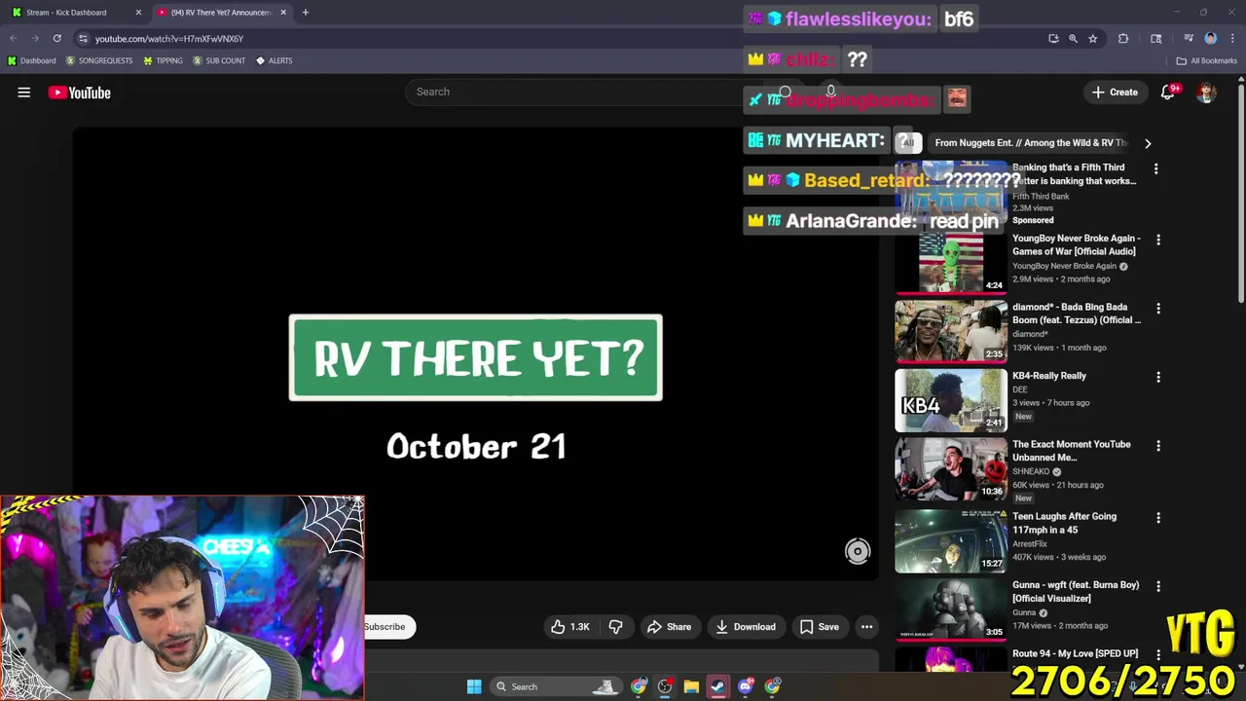
Task: Go back in the browser
Action: pos(14,38)
